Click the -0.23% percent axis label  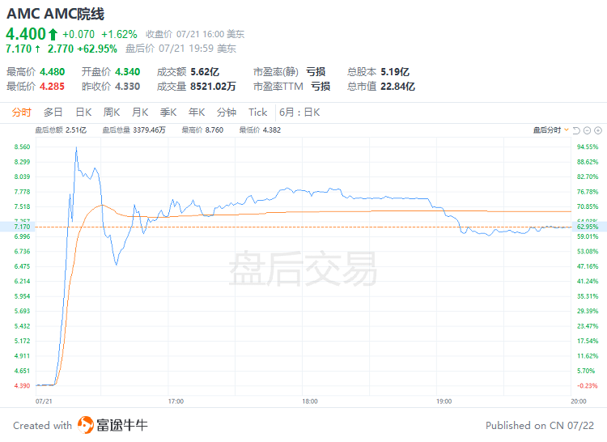point(588,385)
